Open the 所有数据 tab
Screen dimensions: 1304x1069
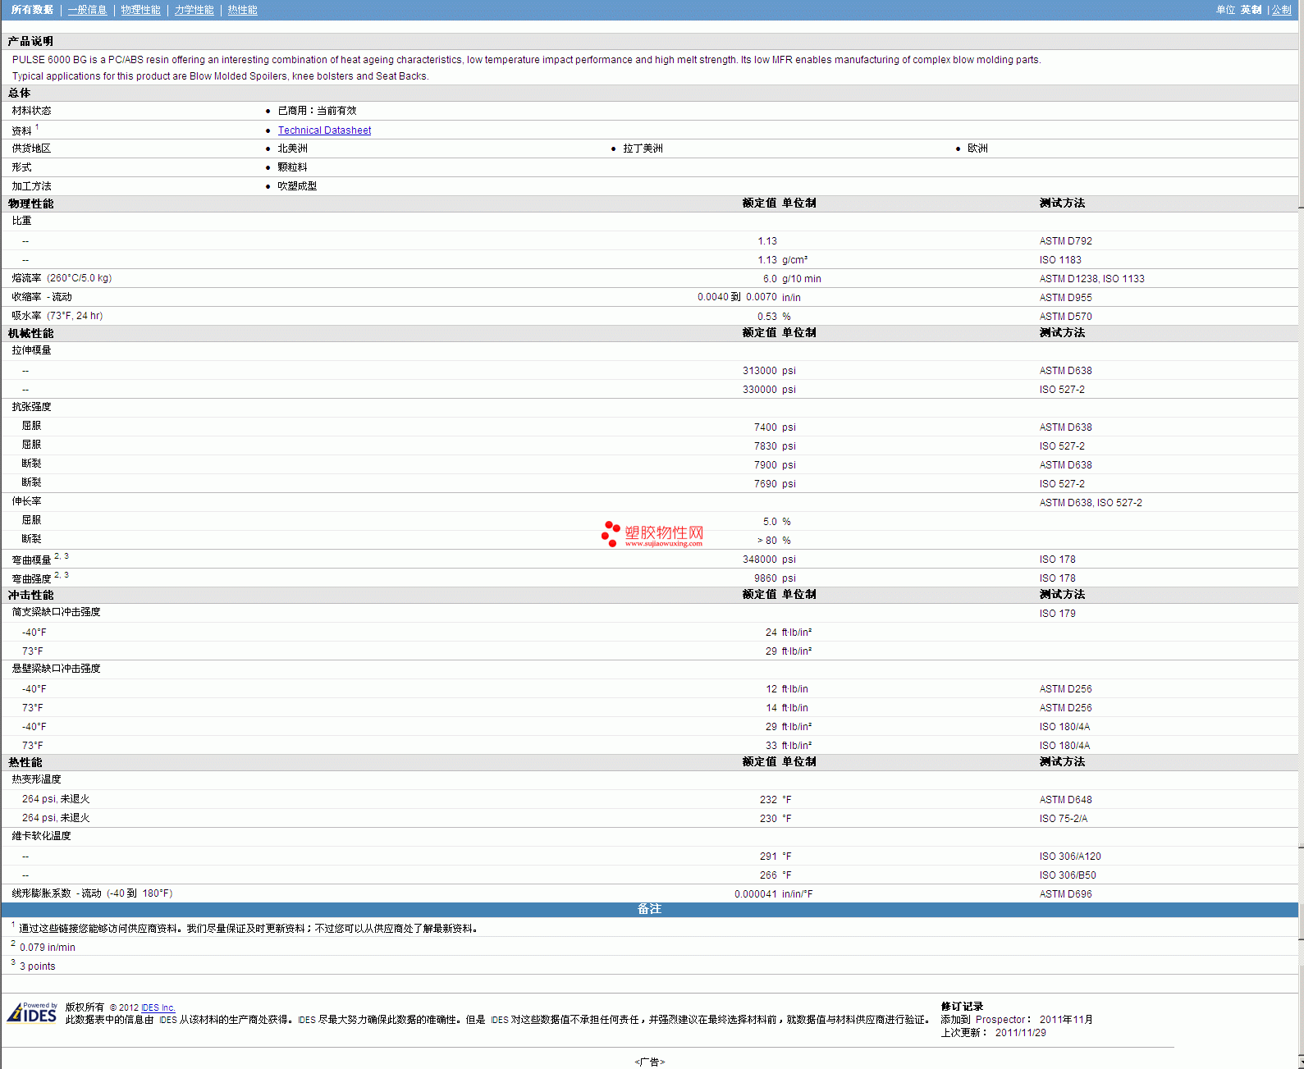(x=32, y=10)
